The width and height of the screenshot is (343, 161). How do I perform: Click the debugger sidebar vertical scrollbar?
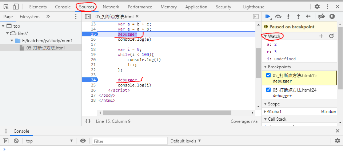340,58
